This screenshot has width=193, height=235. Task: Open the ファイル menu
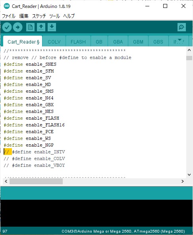click(9, 16)
